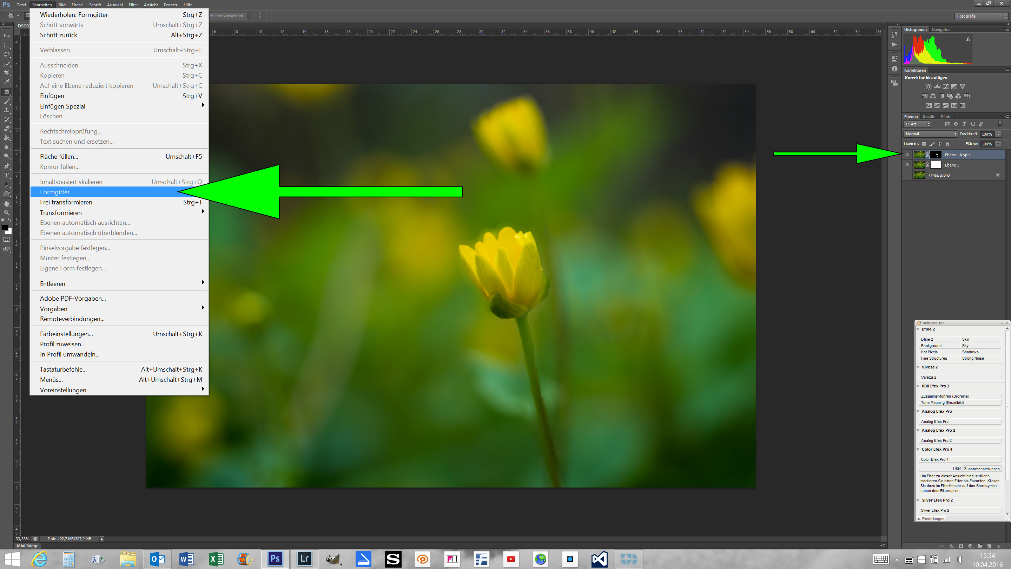Select the Eyedropper tool

pos(7,82)
